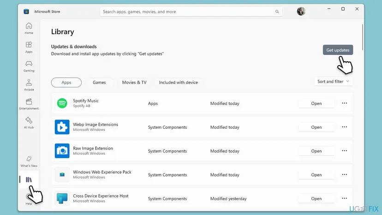
Task: Open more options for Windows Web Experience Pack
Action: coord(345,174)
